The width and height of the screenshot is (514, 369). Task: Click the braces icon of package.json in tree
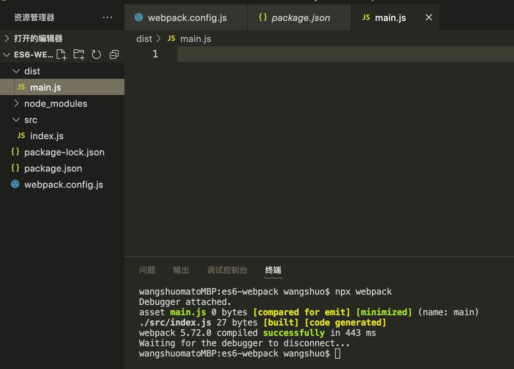tap(15, 168)
